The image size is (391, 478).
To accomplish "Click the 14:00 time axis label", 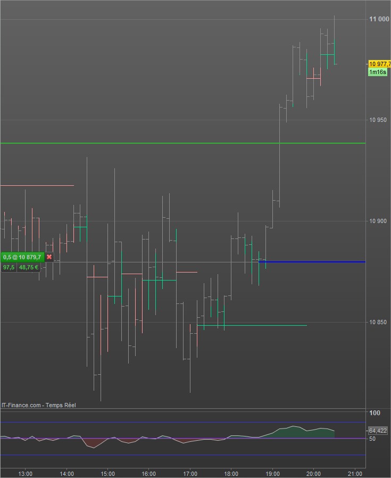I will point(66,474).
